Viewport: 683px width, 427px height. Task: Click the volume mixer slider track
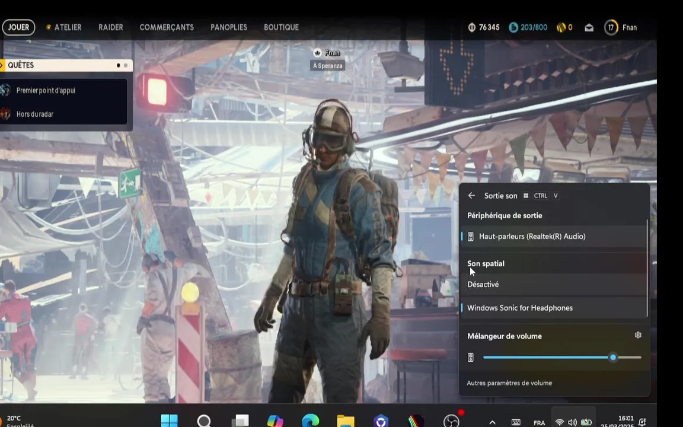tap(562, 357)
